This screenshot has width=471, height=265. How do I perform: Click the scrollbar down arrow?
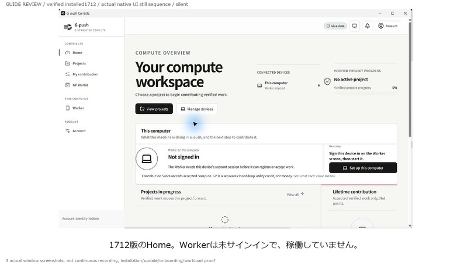410,226
